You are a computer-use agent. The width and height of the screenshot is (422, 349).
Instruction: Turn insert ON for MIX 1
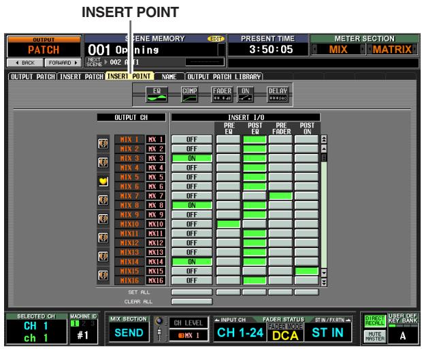click(x=192, y=139)
